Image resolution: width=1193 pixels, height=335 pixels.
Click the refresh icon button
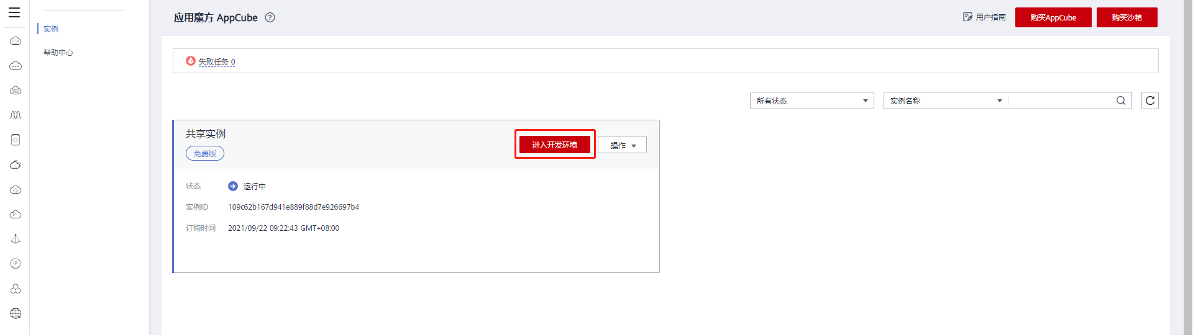click(x=1150, y=100)
